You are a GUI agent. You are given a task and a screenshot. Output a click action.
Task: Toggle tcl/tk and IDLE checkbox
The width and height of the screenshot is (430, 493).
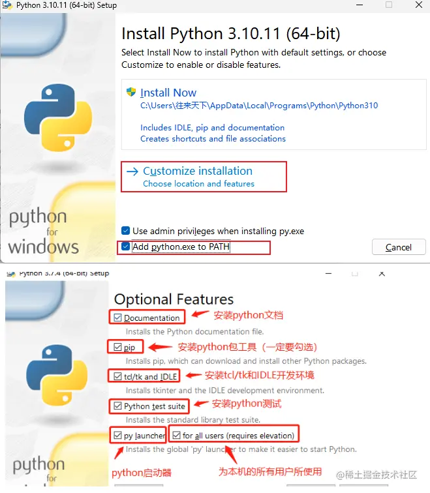click(117, 376)
